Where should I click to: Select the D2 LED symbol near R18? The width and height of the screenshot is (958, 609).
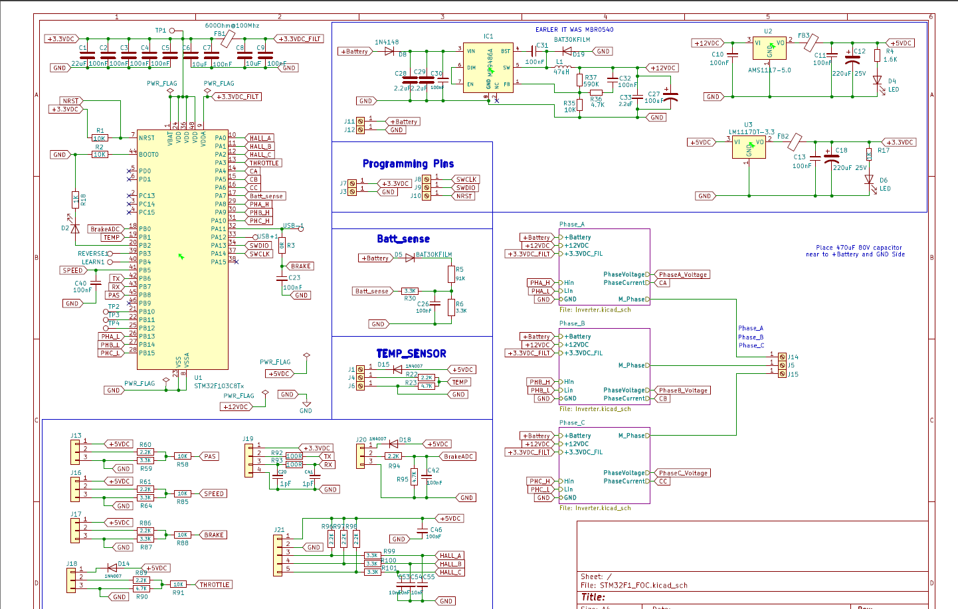(75, 228)
